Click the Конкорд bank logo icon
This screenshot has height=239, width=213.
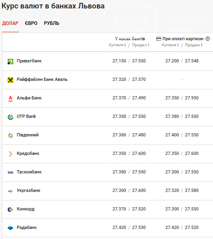tap(10, 210)
